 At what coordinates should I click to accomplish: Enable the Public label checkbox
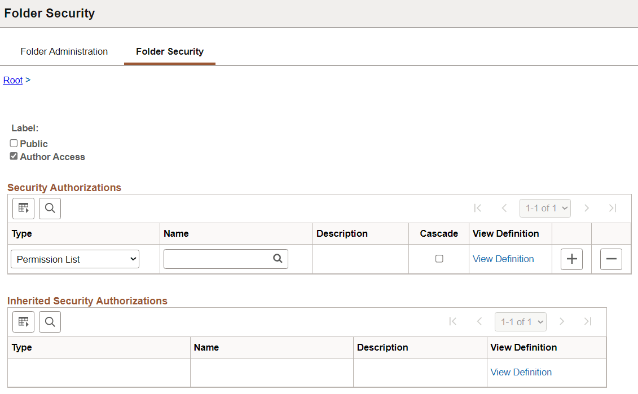pos(14,143)
